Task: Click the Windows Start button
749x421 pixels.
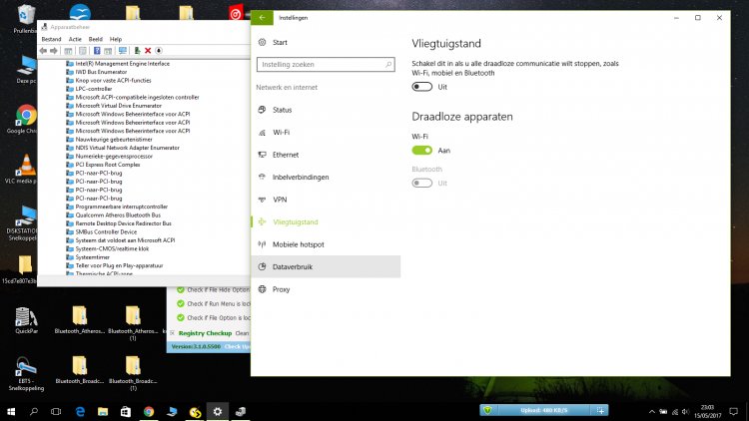Action: (x=11, y=411)
